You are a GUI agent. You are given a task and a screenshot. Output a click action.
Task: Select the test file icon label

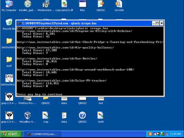click(x=101, y=103)
